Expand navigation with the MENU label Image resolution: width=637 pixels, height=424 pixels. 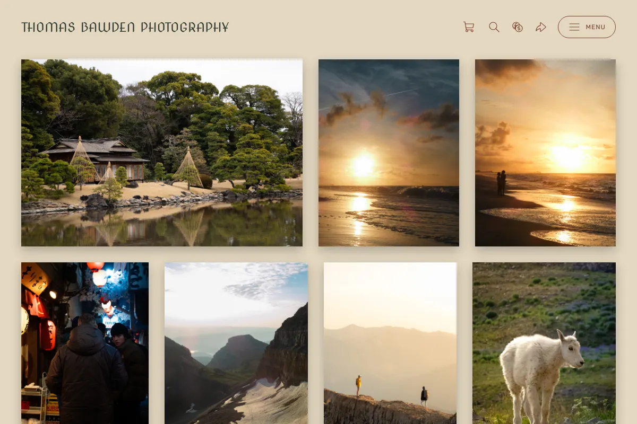point(596,27)
